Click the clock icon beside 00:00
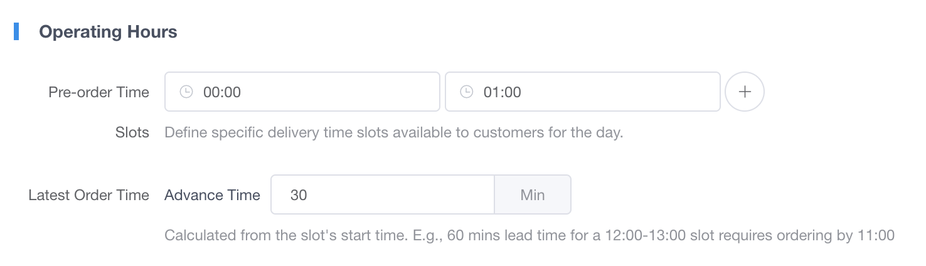Screen dimensions: 926x266 pos(186,92)
